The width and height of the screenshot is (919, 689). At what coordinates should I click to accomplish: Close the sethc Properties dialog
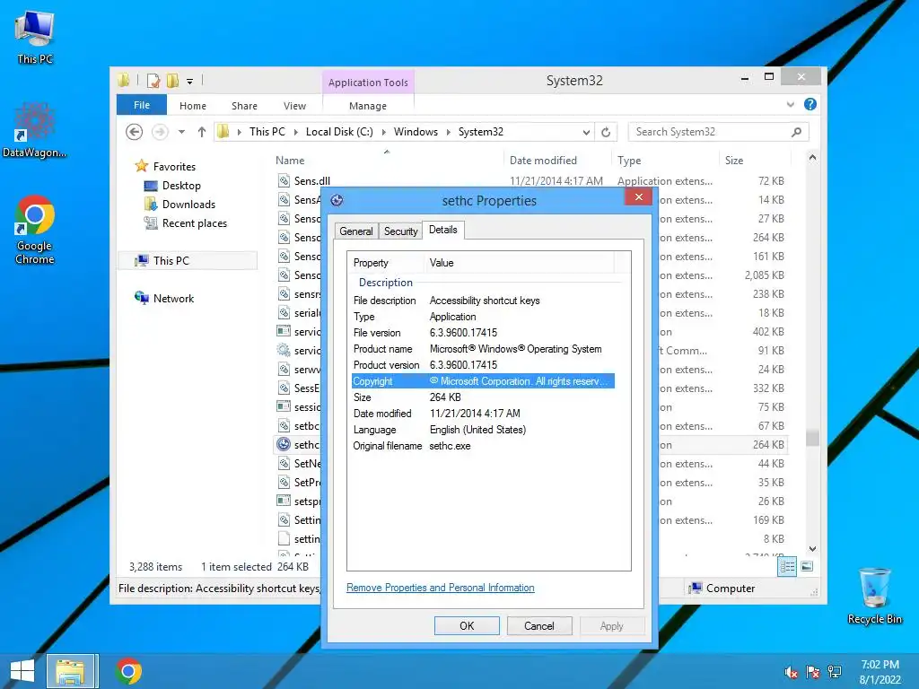[638, 196]
